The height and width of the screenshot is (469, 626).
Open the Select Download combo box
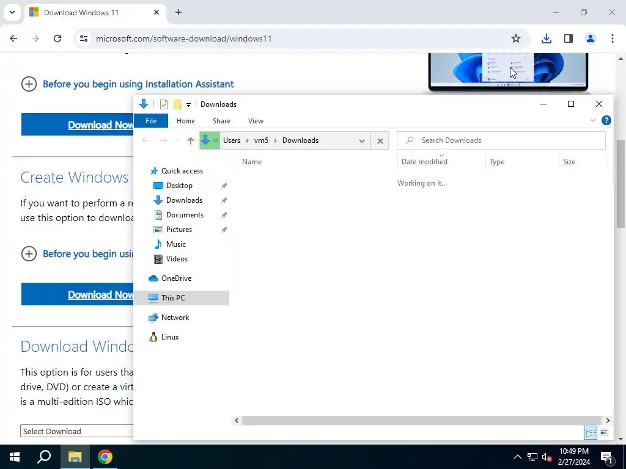[x=76, y=431]
